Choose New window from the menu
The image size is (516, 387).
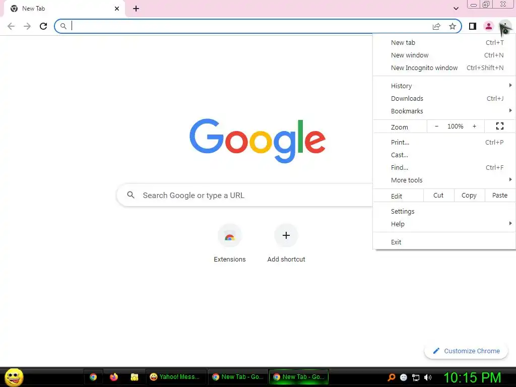click(444, 55)
